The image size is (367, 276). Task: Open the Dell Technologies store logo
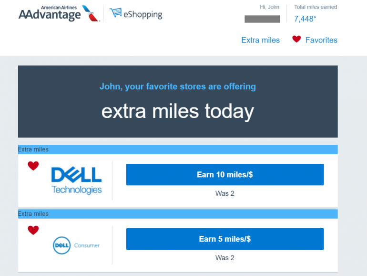click(76, 180)
